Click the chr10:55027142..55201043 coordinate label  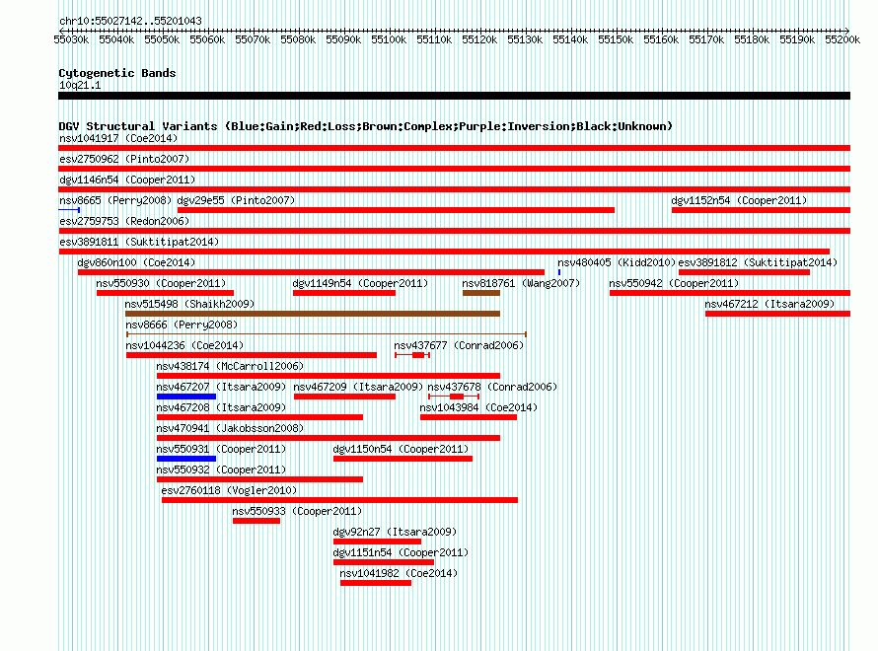click(130, 21)
